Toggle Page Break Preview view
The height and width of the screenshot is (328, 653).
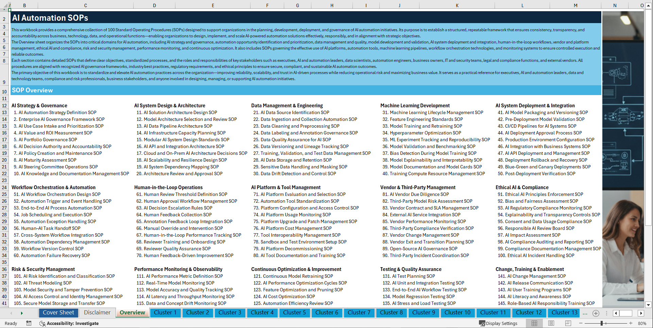(568, 323)
